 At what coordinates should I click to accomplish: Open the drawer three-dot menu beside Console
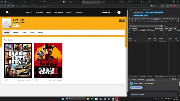pos(130,79)
